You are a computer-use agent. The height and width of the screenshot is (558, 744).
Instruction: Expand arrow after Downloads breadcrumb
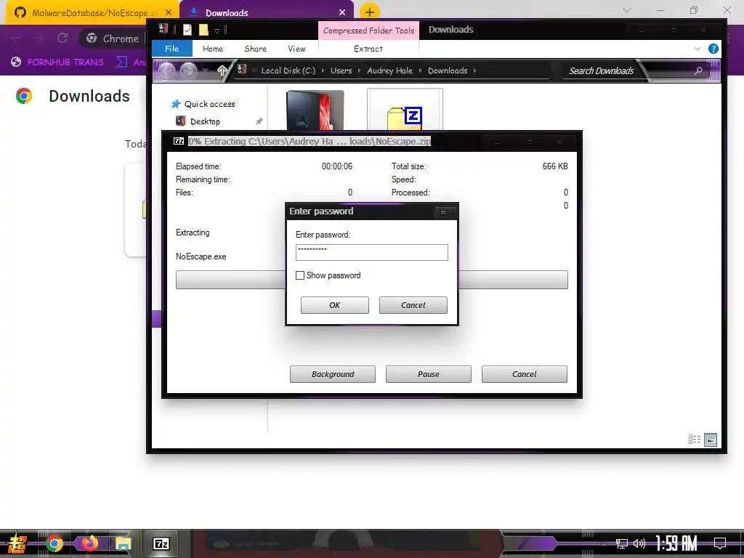click(x=474, y=70)
